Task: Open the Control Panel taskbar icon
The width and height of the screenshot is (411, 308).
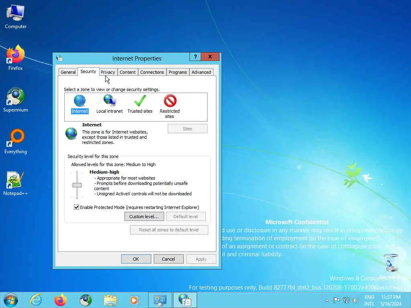Action: click(x=160, y=300)
